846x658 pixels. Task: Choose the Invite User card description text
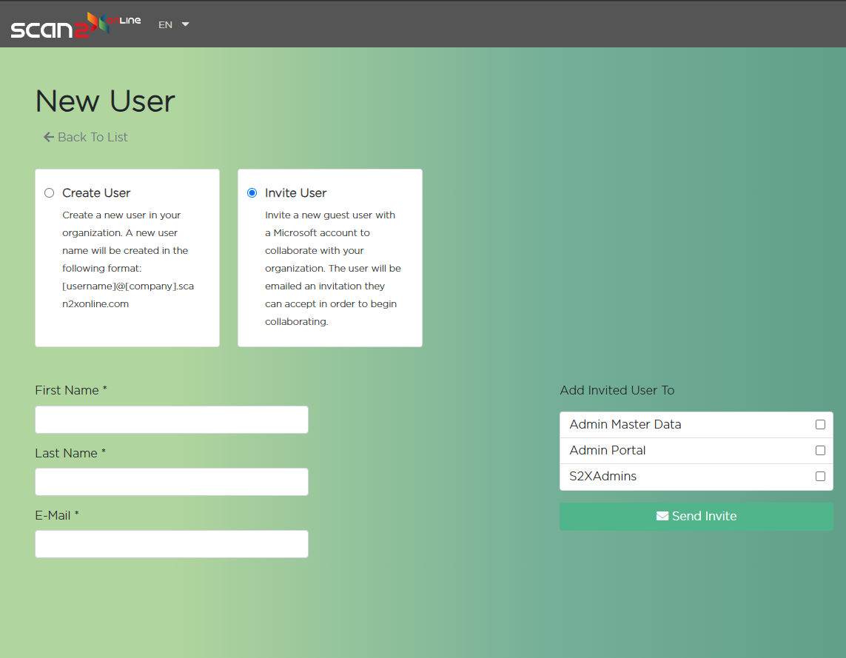pos(332,268)
